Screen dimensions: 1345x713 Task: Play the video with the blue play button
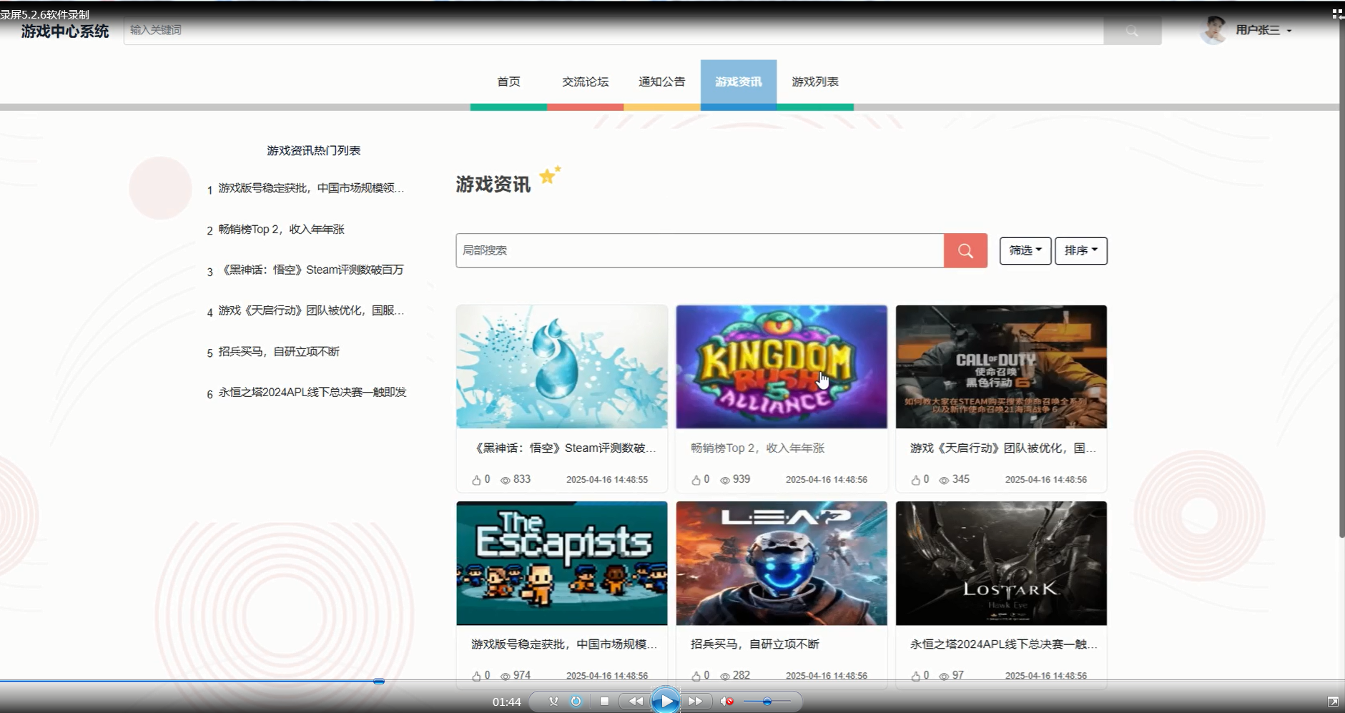[x=666, y=701]
